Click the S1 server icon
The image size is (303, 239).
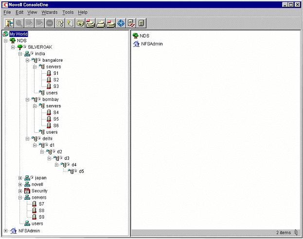coord(49,73)
